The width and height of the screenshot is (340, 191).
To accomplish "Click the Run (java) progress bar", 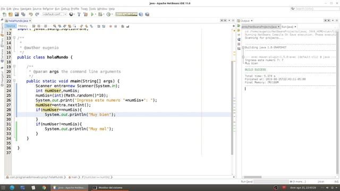I will pyautogui.click(x=271, y=181).
